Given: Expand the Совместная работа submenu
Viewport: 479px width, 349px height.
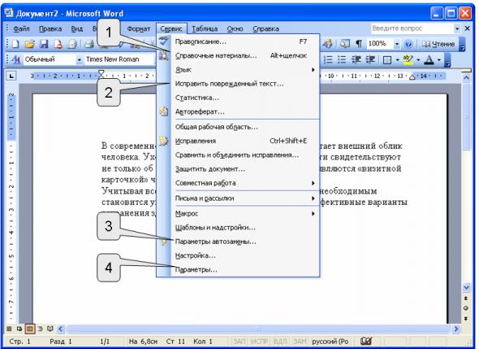Looking at the screenshot, I should (238, 183).
